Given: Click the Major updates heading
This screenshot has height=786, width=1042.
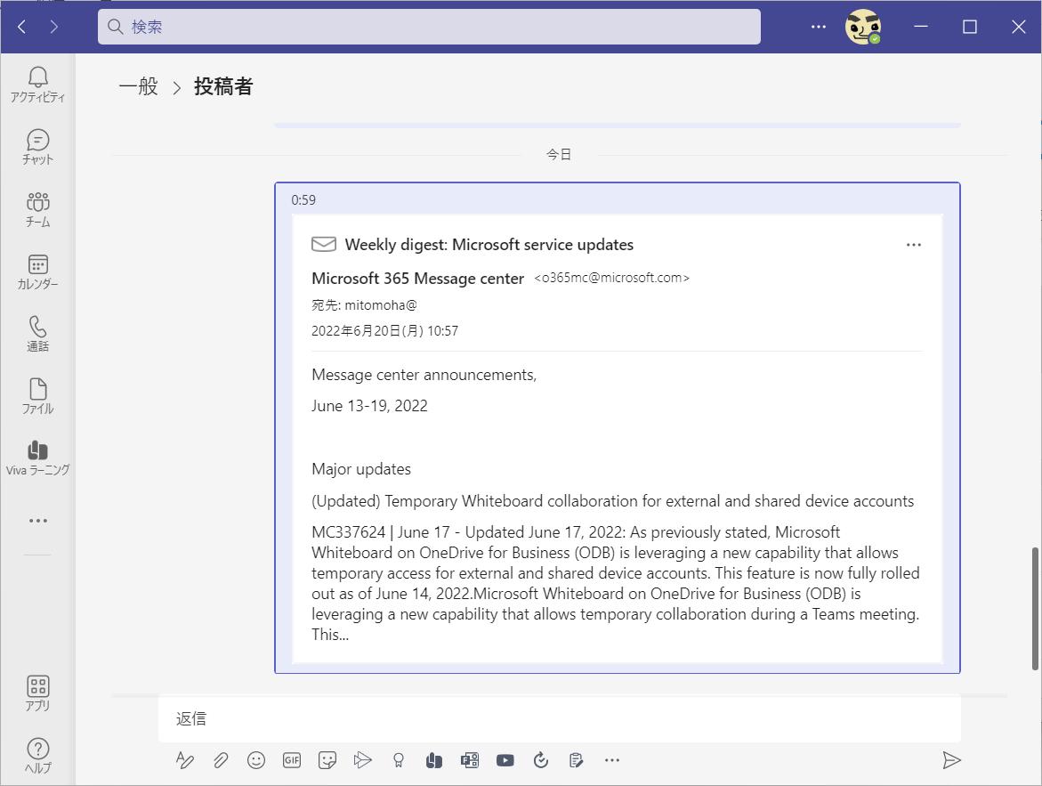Looking at the screenshot, I should point(361,469).
